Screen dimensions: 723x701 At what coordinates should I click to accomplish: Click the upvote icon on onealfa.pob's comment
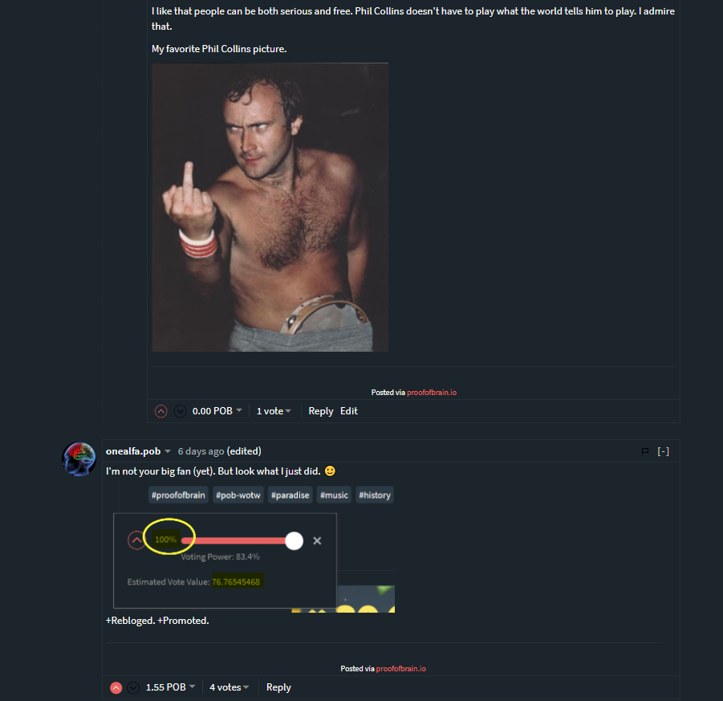point(116,687)
